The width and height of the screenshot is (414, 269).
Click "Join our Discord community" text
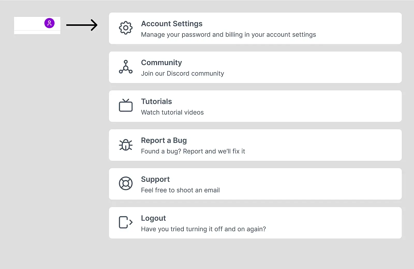click(x=182, y=73)
